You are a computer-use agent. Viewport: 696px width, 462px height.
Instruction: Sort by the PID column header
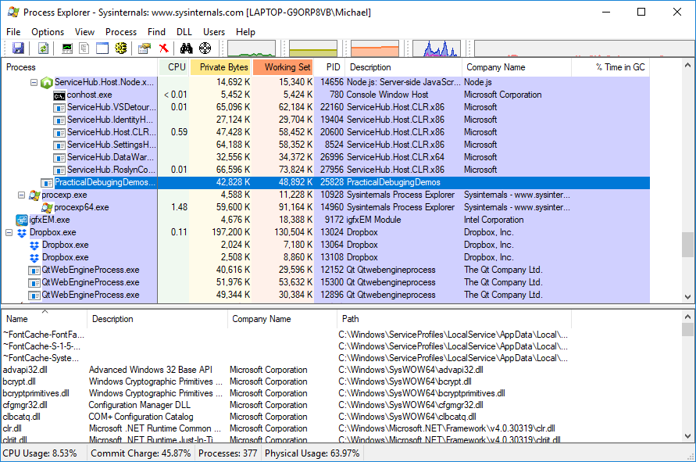[x=330, y=67]
